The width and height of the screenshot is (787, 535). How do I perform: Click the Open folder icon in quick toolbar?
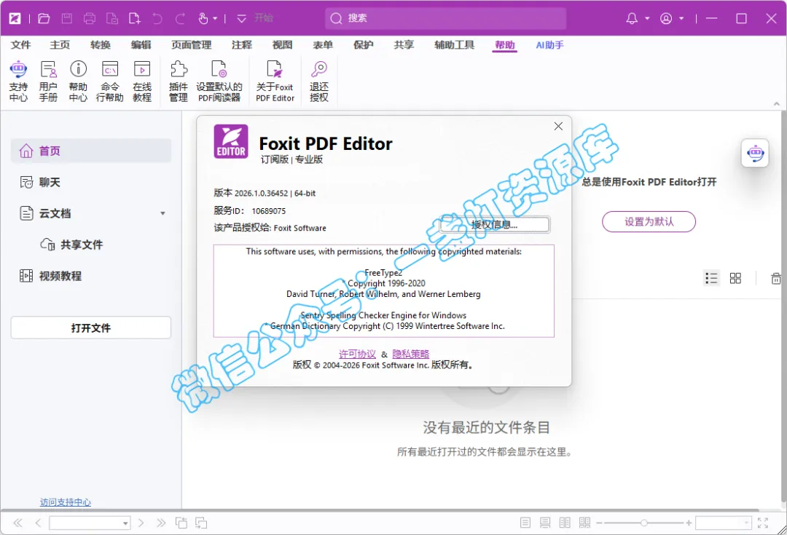coord(44,18)
